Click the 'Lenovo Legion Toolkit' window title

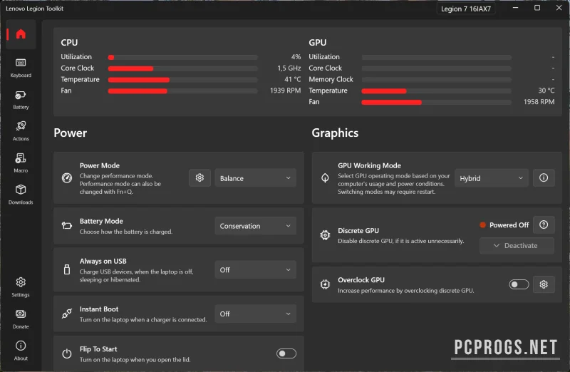[34, 9]
